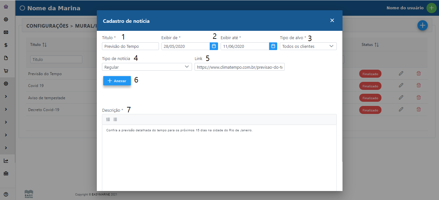Click the Título field in the dialog
This screenshot has width=439, height=200.
pyautogui.click(x=130, y=46)
